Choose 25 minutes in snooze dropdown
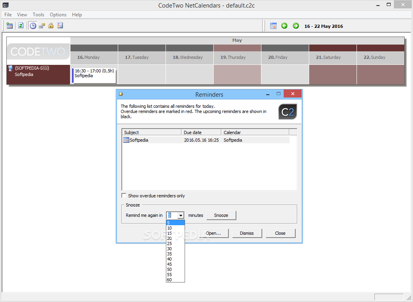The height and width of the screenshot is (302, 413). (175, 244)
